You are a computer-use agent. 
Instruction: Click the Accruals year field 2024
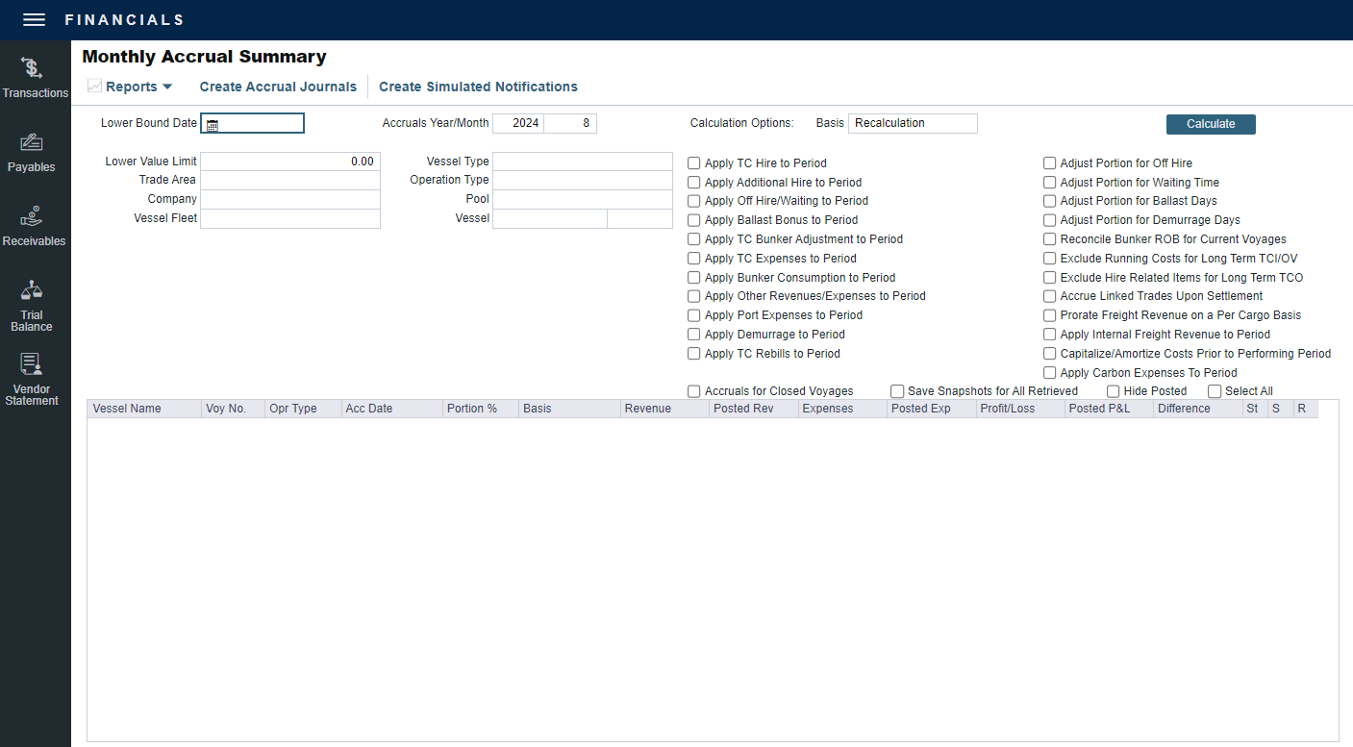pos(518,123)
